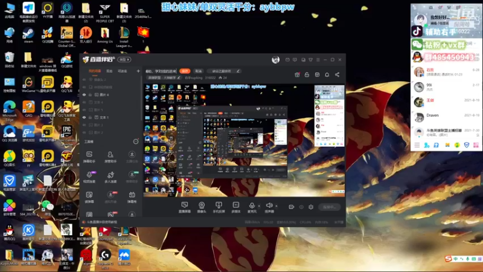The image size is (483, 272).
Task: Click the gift calendar icon with red dot
Action: (x=297, y=74)
